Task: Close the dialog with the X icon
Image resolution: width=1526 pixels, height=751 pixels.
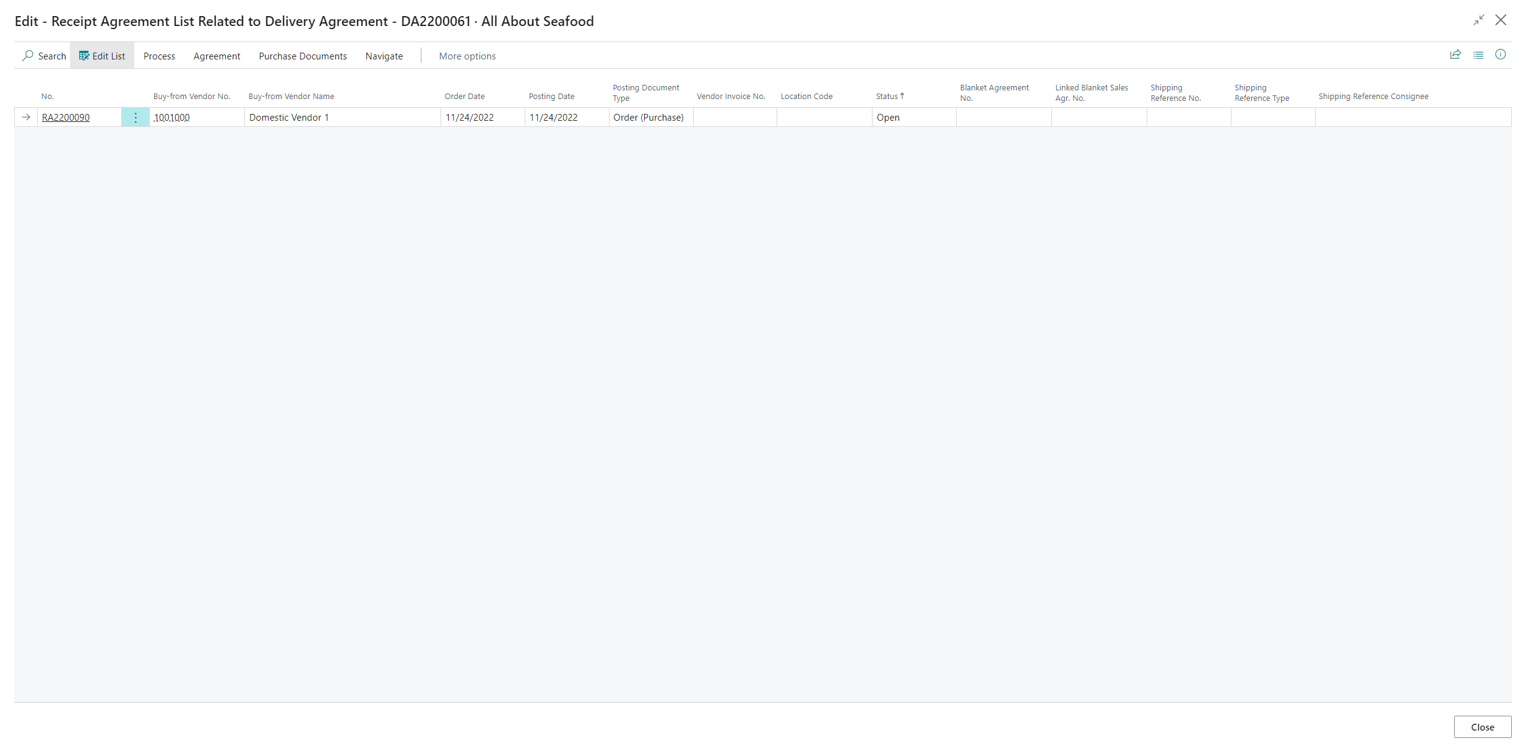Action: (1501, 20)
